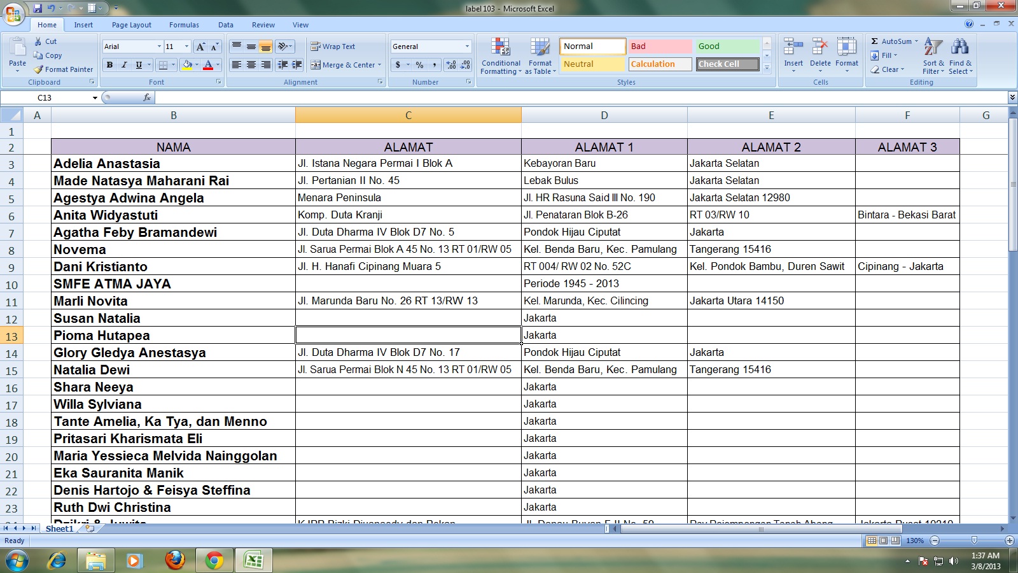Viewport: 1018px width, 573px height.
Task: Apply comma style number format
Action: click(434, 65)
